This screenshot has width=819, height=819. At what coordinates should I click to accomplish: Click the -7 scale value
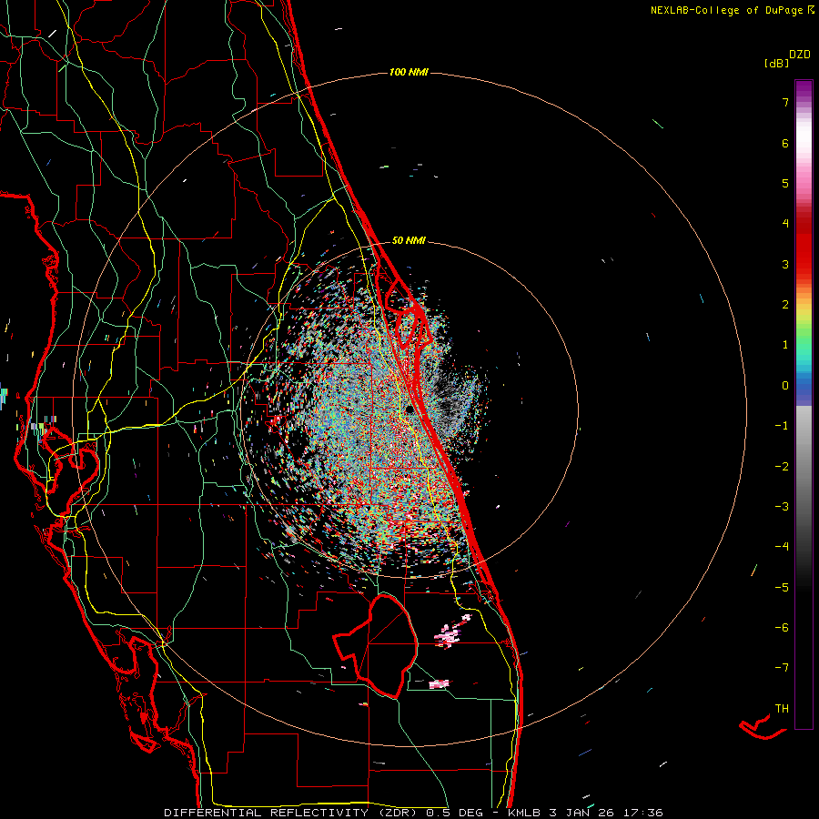tap(782, 668)
